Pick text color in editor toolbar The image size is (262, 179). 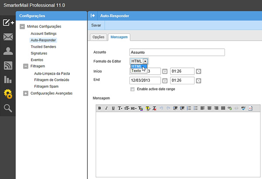click(141, 108)
